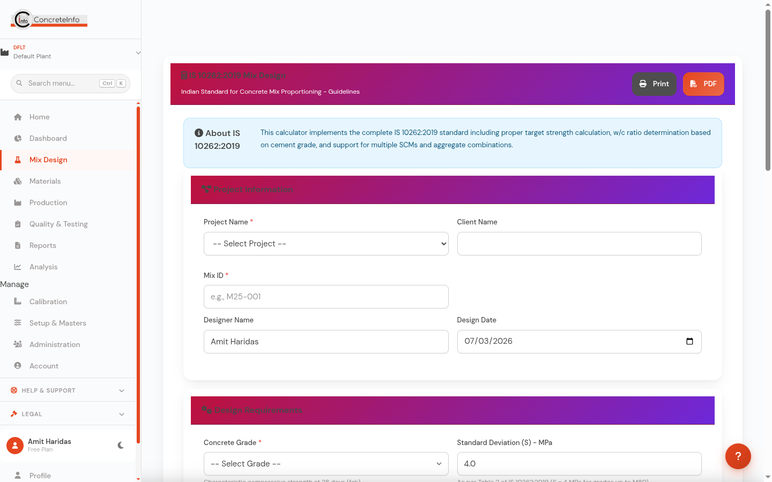The image size is (772, 482).
Task: Click the Mix ID input field
Action: [326, 297]
